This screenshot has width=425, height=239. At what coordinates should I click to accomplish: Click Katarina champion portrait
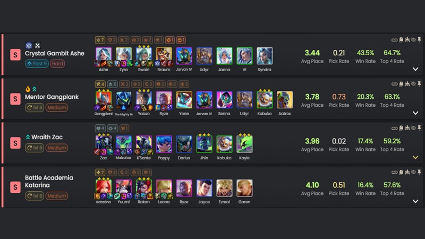click(104, 188)
